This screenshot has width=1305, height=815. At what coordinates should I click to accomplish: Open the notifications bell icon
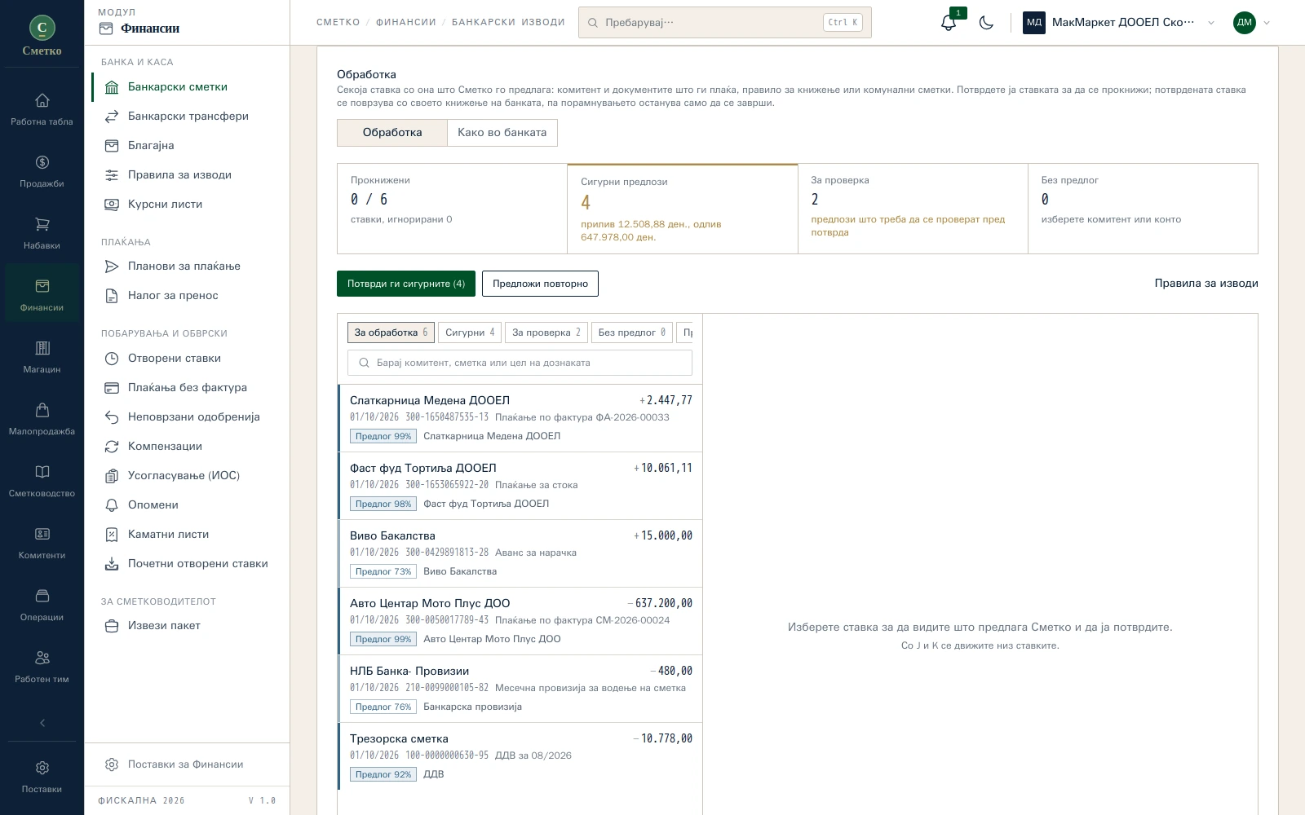(948, 22)
